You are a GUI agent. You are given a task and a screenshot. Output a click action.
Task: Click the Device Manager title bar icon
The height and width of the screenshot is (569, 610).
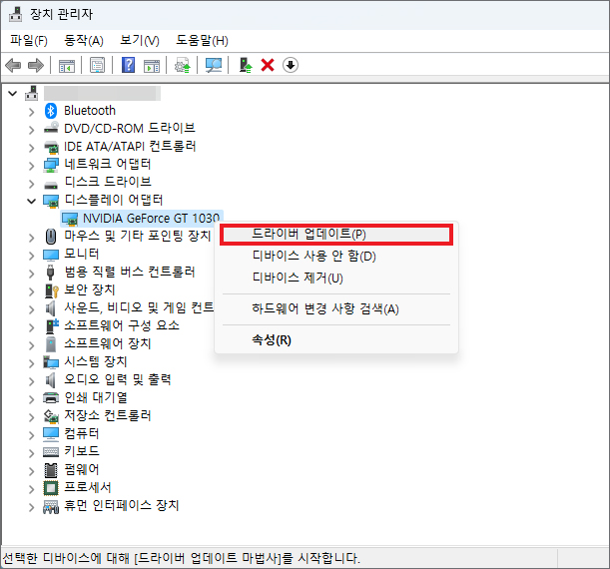click(16, 14)
